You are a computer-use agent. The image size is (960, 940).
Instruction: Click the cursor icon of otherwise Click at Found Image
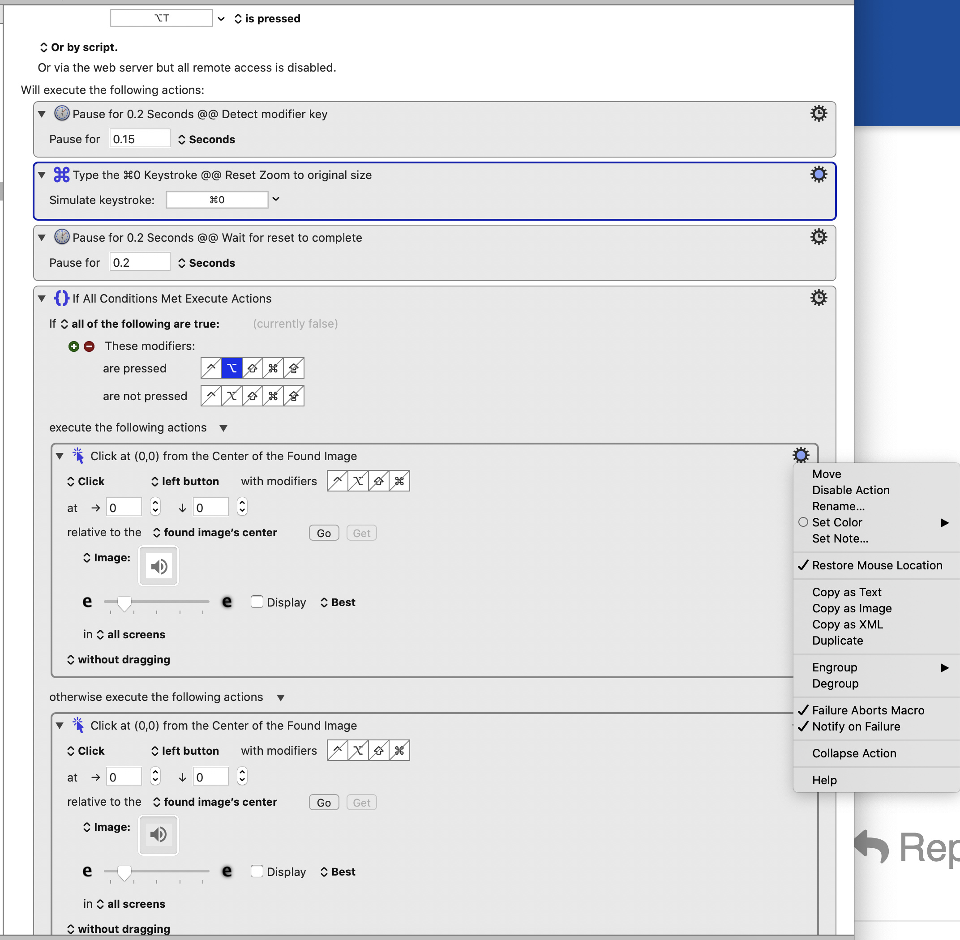click(x=78, y=725)
